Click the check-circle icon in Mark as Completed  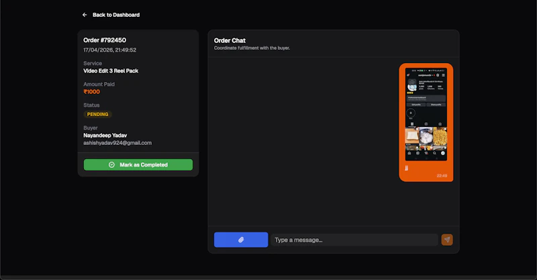pos(111,165)
